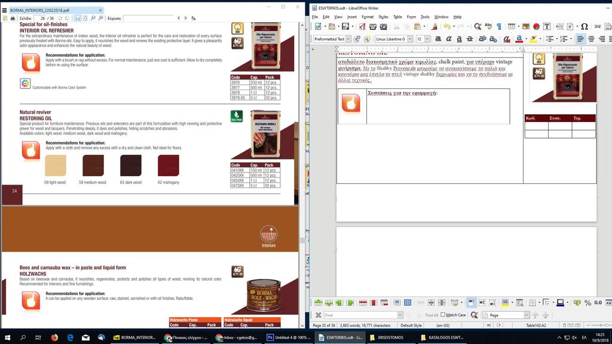The image size is (612, 344).
Task: Click the Special Character omega icon
Action: tap(585, 26)
